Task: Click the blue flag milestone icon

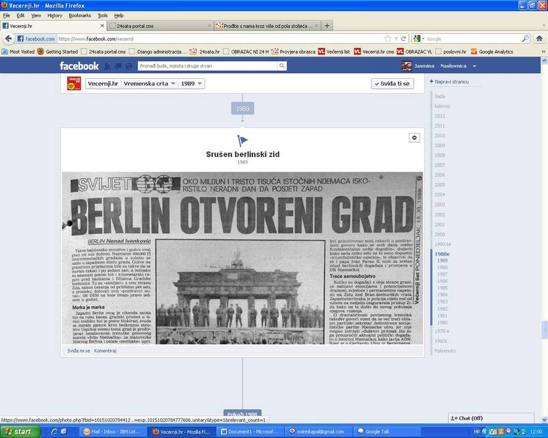Action: point(243,141)
